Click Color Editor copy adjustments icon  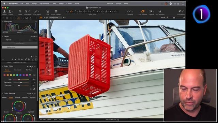click(x=28, y=66)
